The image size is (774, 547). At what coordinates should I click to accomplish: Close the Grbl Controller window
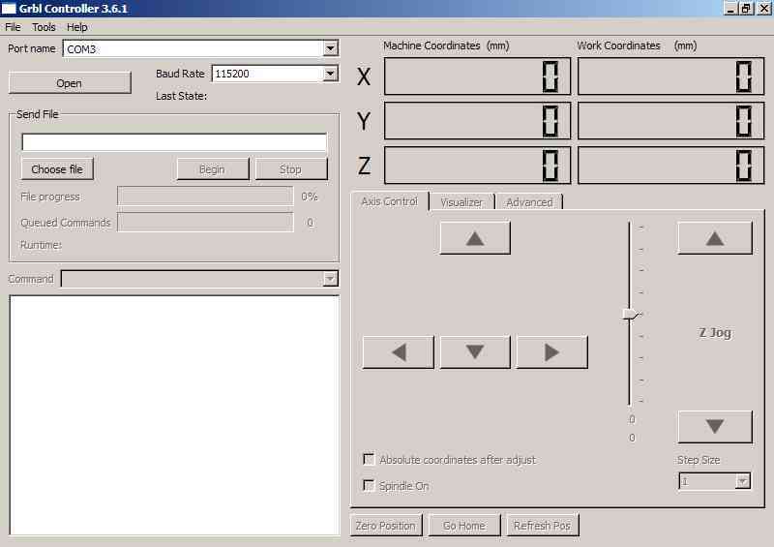coord(763,9)
